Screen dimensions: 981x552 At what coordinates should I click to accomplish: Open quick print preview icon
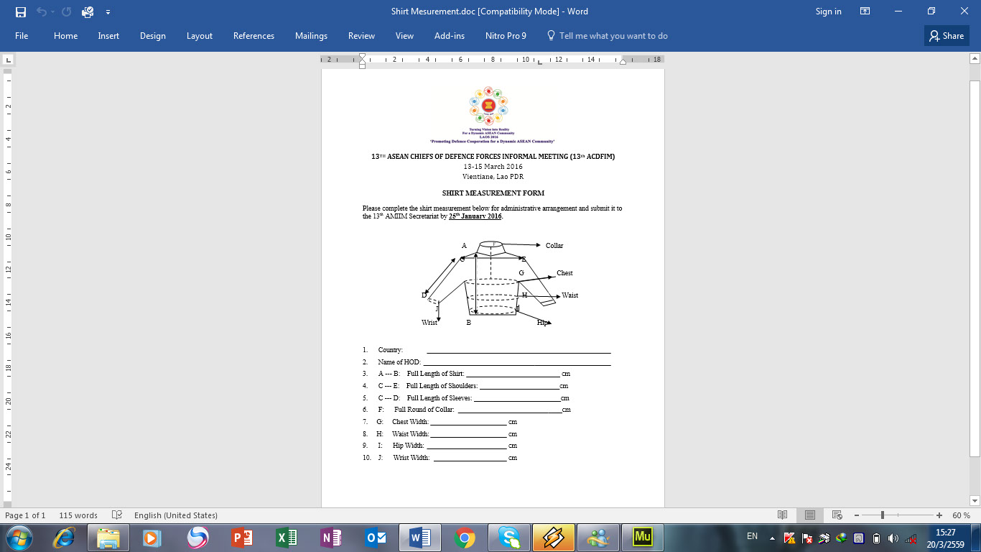tap(88, 11)
